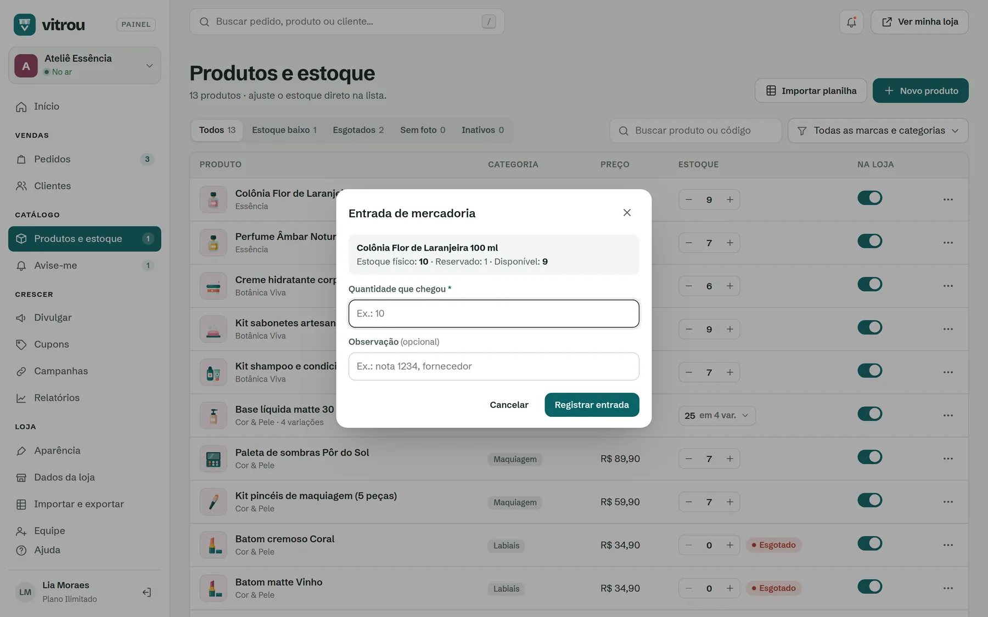Select the Esgotados tab
Viewport: 988px width, 617px height.
(x=358, y=130)
